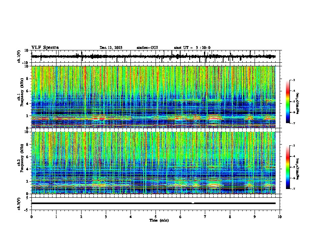Click the time axis tick label "8"
The image size is (315, 243).
coord(230,217)
